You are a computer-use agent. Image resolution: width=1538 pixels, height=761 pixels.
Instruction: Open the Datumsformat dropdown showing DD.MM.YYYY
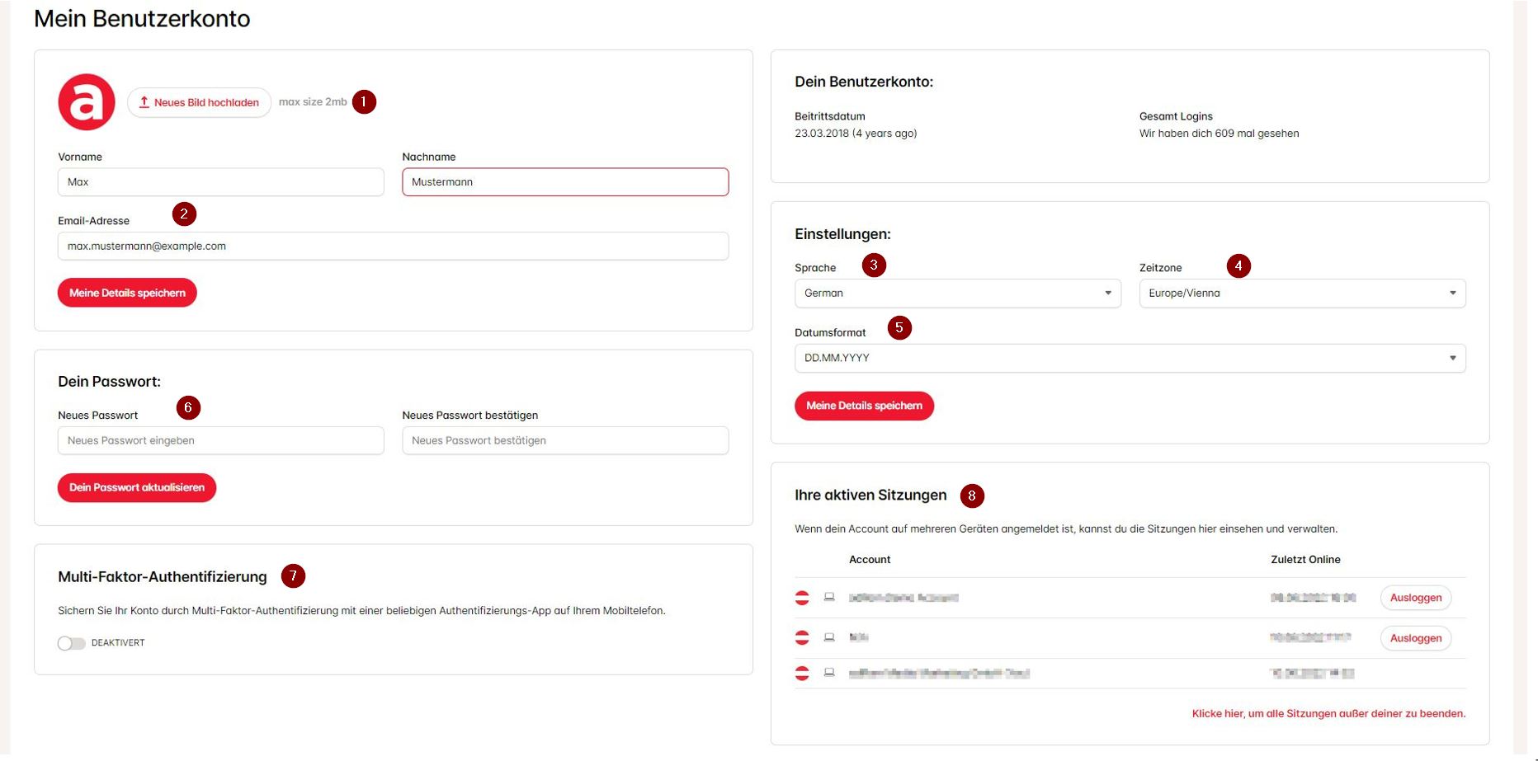pyautogui.click(x=1130, y=359)
